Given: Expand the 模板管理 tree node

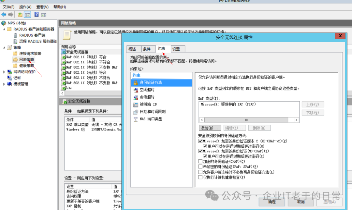Looking at the screenshot, I should point(4,84).
